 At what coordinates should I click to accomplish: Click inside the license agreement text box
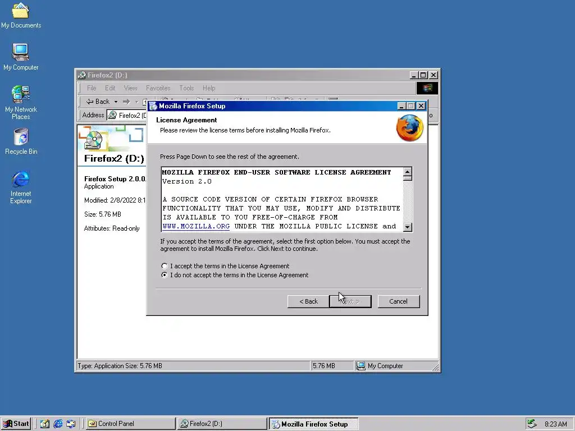coord(282,199)
